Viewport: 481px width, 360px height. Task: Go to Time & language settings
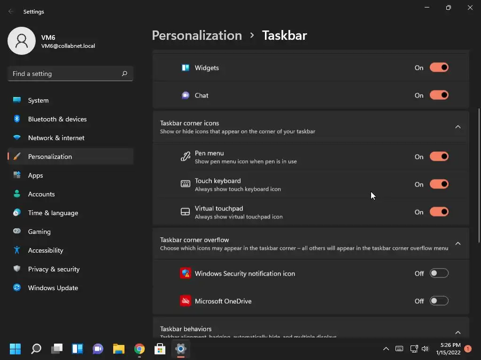pyautogui.click(x=70, y=213)
